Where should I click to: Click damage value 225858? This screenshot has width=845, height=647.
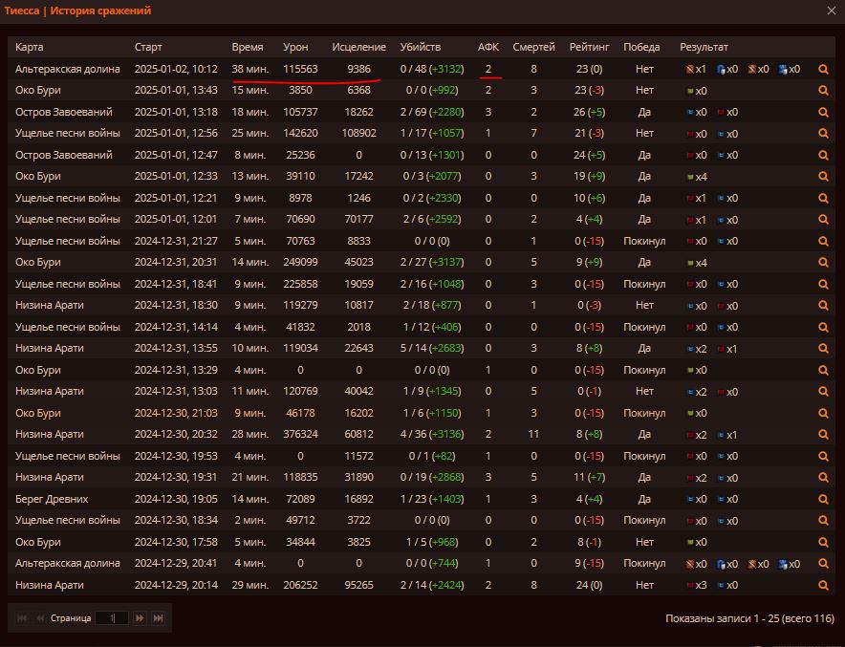pyautogui.click(x=300, y=284)
